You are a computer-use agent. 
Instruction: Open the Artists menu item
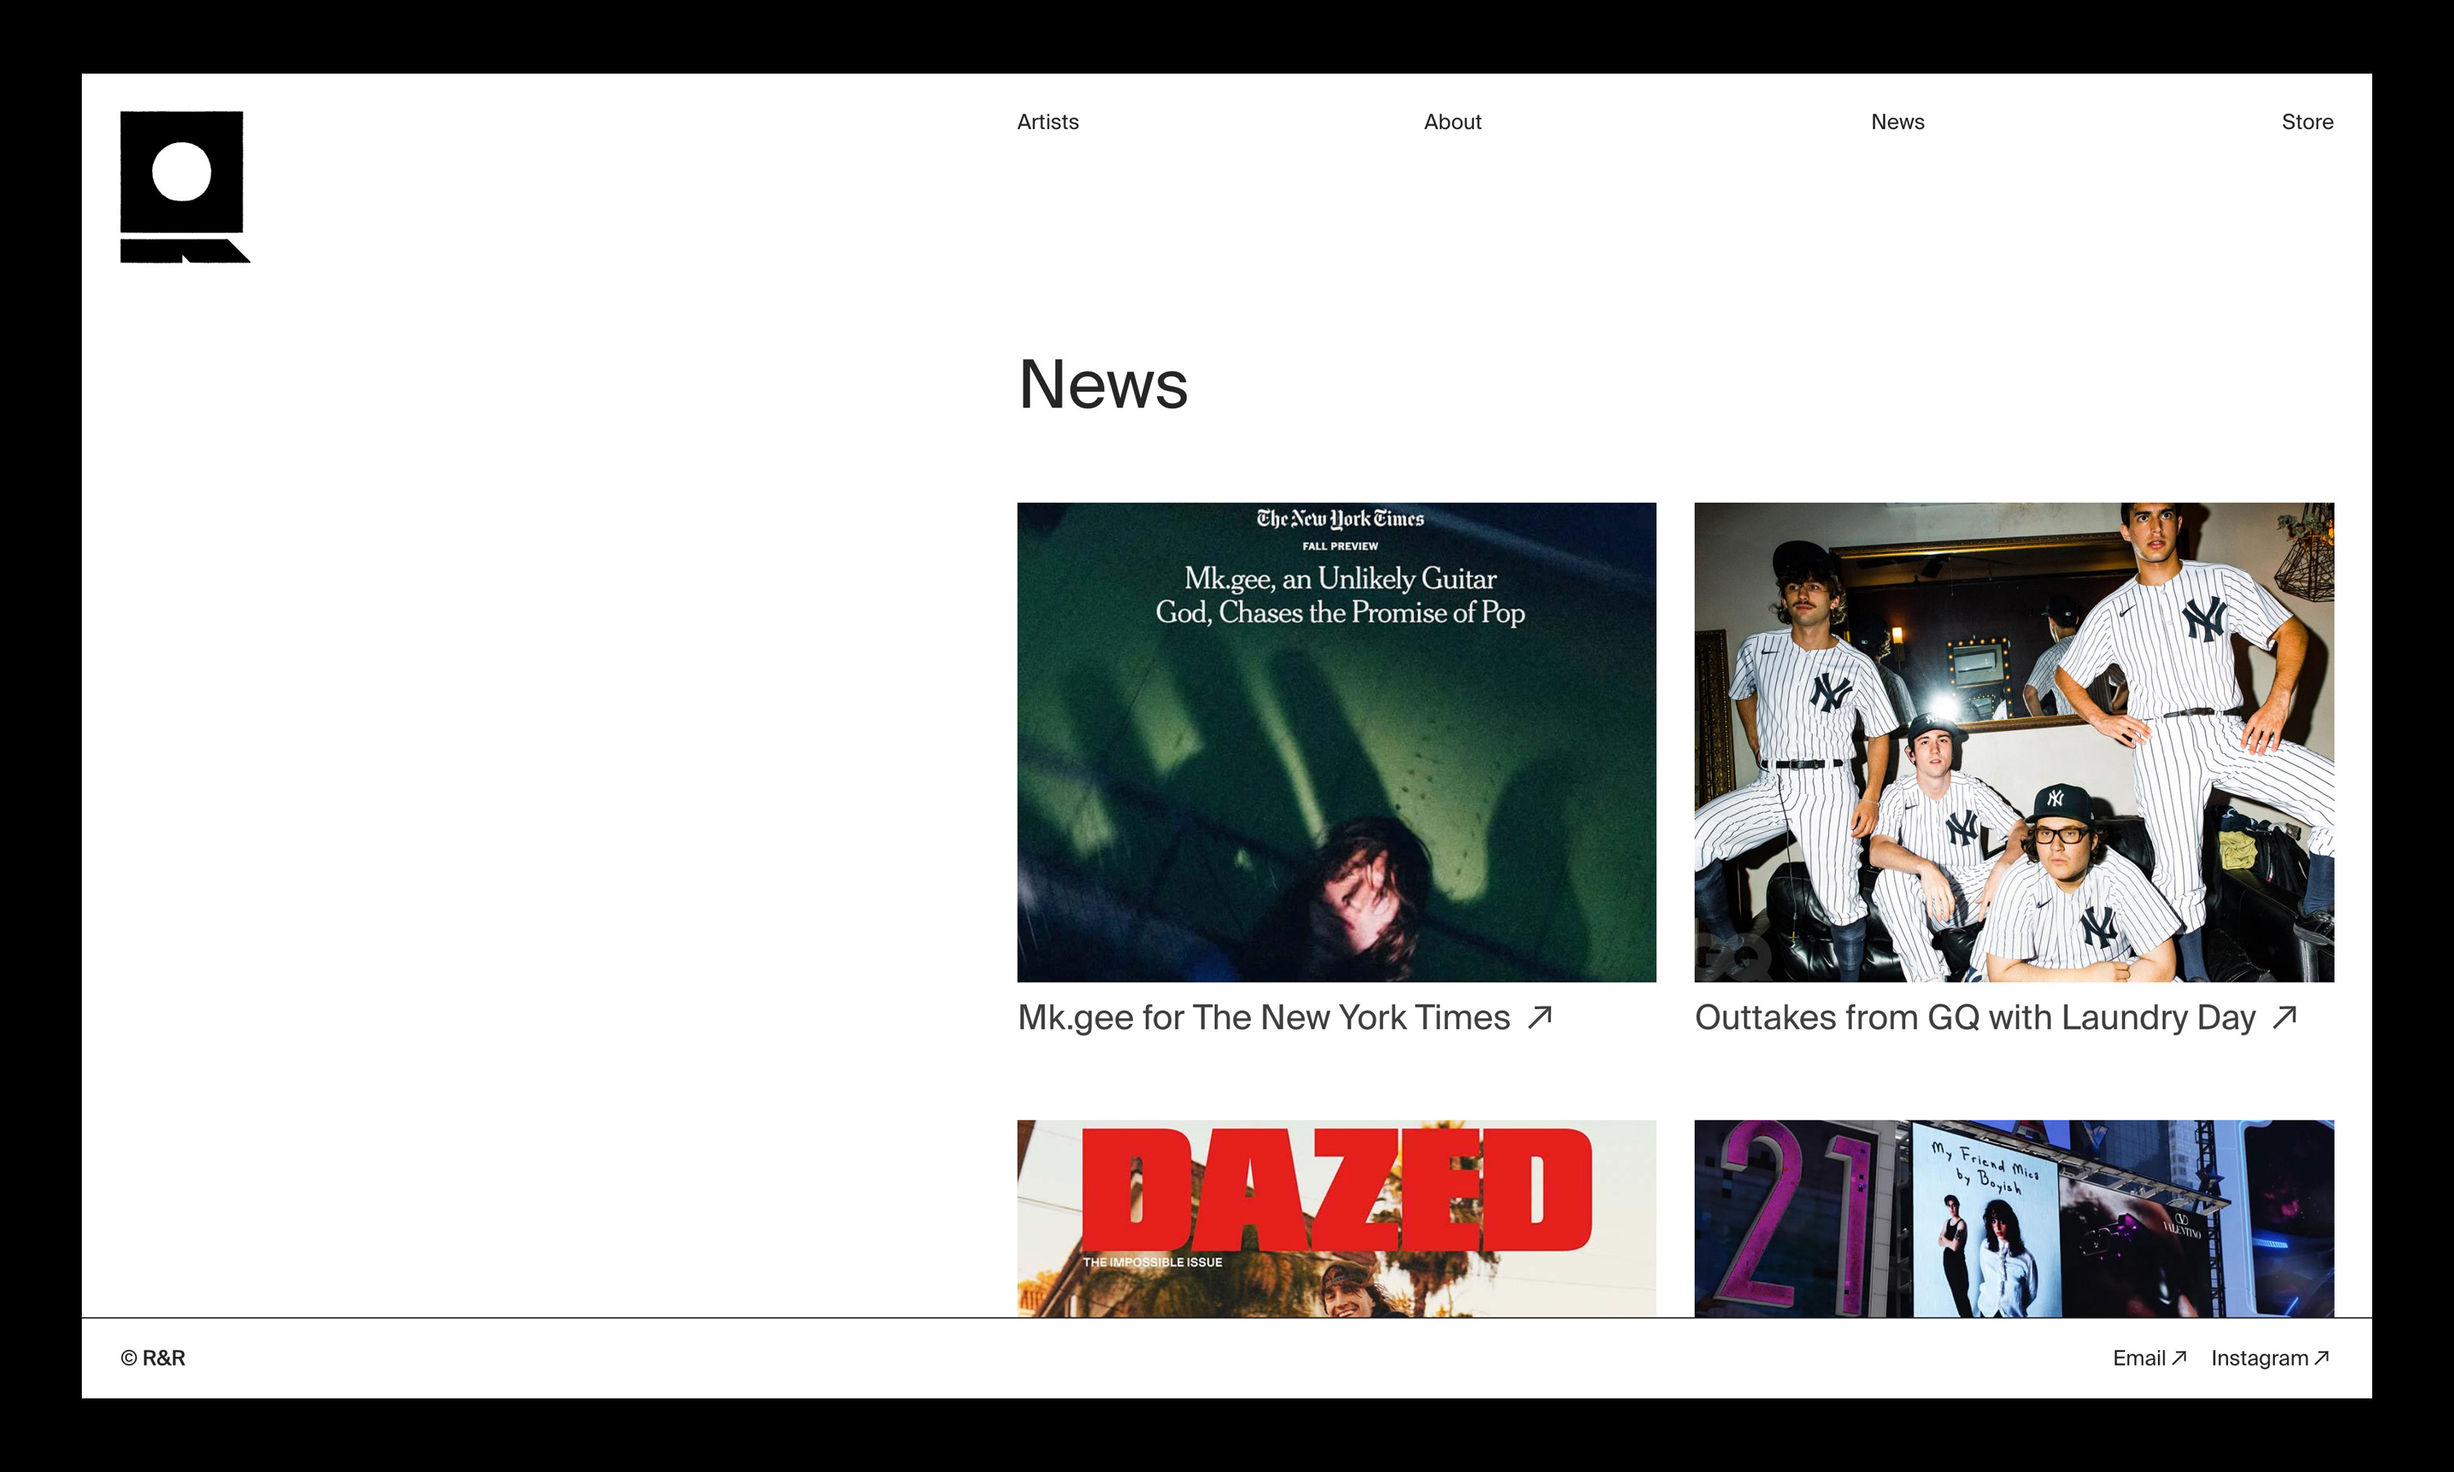pyautogui.click(x=1048, y=122)
